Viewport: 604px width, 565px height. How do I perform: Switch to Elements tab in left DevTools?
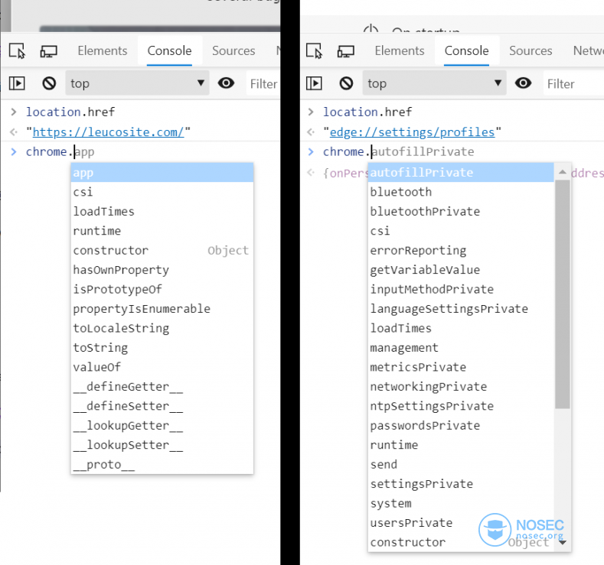tap(103, 50)
